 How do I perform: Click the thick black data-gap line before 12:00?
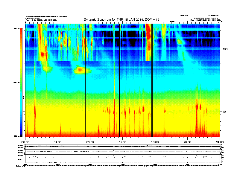tap(119, 80)
